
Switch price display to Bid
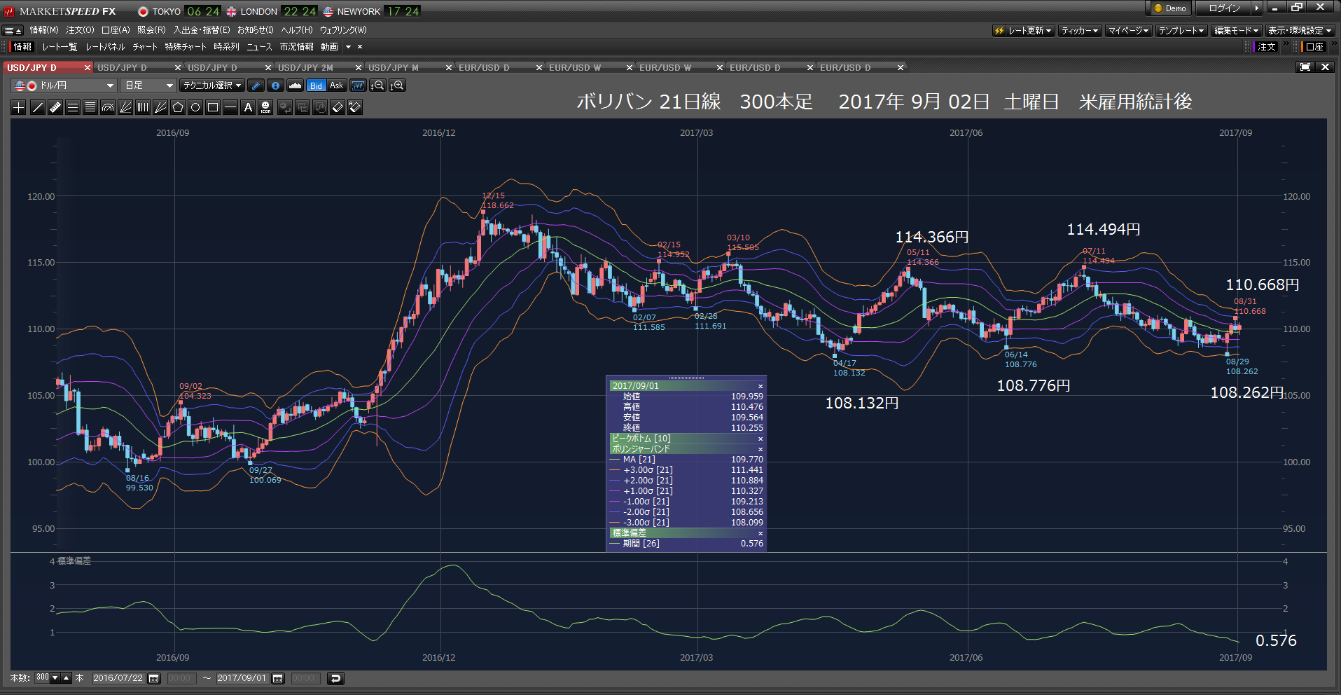(317, 85)
